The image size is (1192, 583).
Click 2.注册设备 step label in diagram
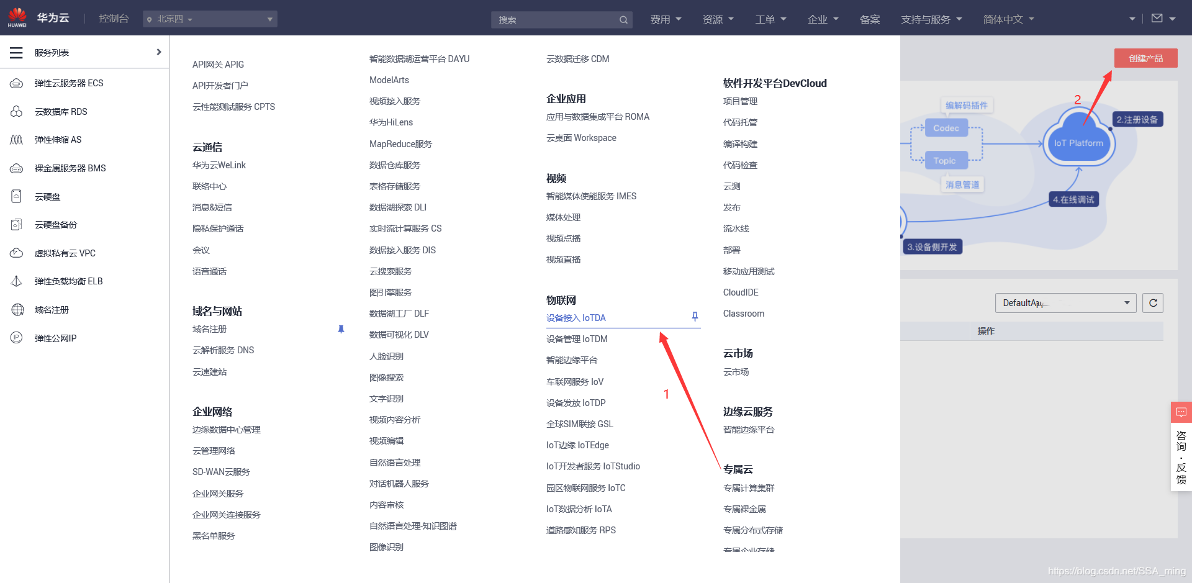(1137, 119)
